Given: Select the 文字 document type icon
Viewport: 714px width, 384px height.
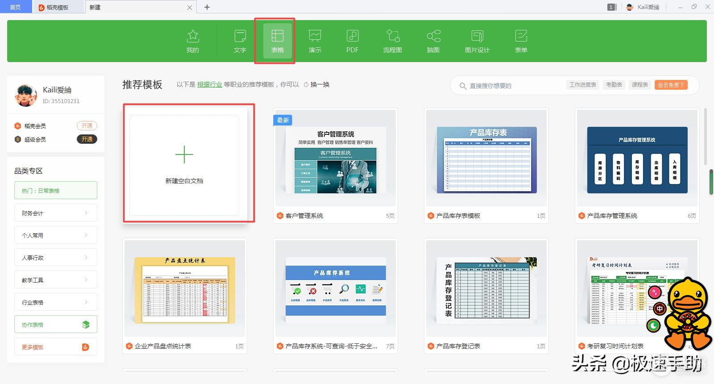Looking at the screenshot, I should pyautogui.click(x=240, y=41).
